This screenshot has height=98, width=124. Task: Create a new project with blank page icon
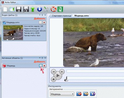tap(5, 9)
